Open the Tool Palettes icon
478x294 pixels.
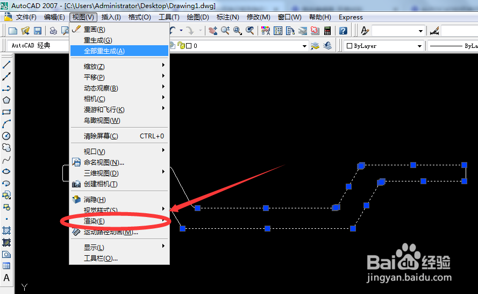(x=290, y=31)
